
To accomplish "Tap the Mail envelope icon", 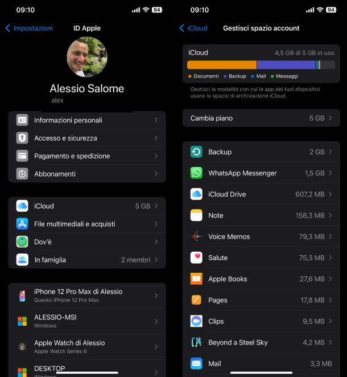I will click(x=196, y=363).
